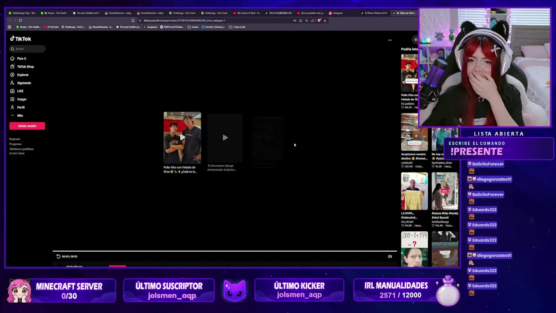This screenshot has height=313, width=556.
Task: Play the second suggested video thumbnail
Action: pyautogui.click(x=225, y=138)
